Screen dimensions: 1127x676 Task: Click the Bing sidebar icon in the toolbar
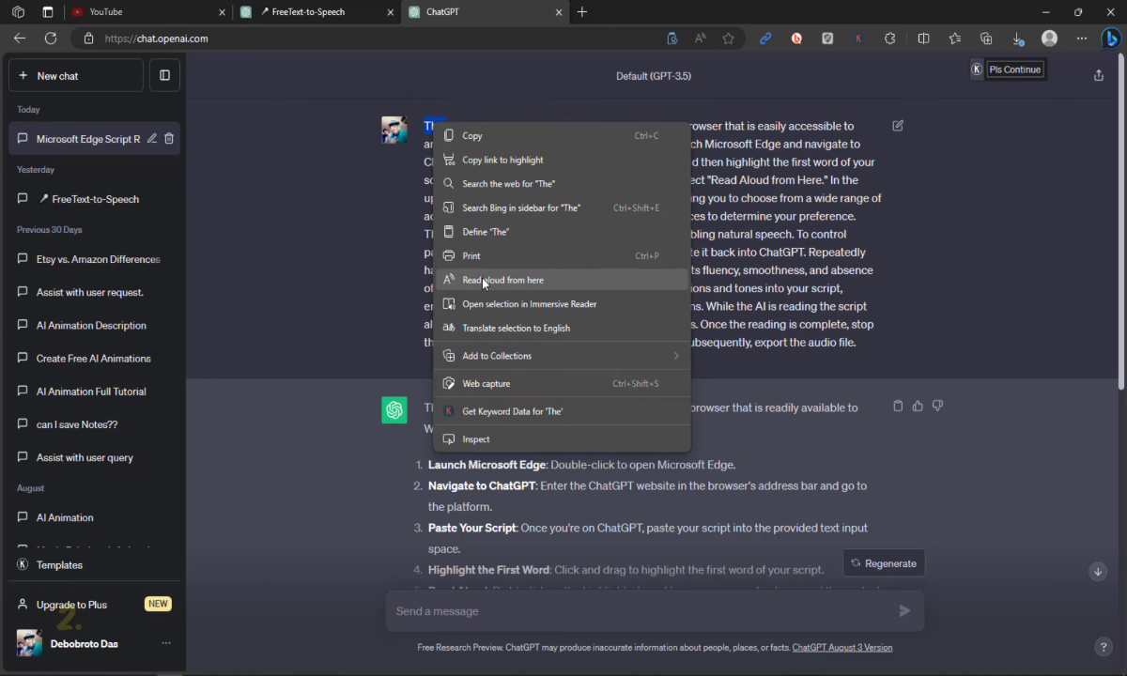click(1110, 38)
